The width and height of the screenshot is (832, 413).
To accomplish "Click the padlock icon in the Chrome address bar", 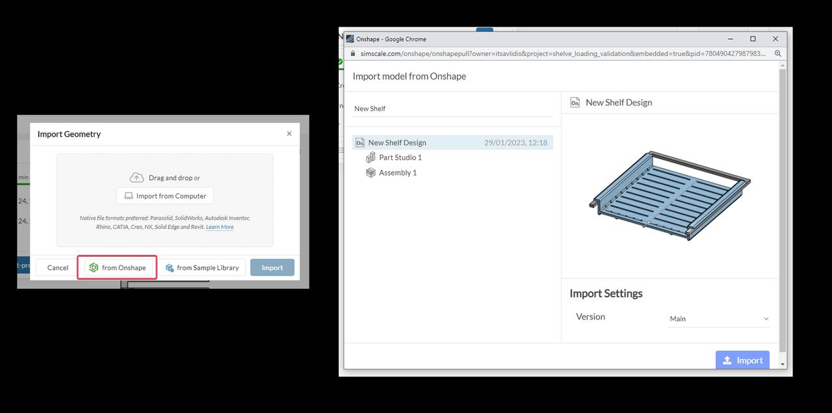I will click(352, 53).
